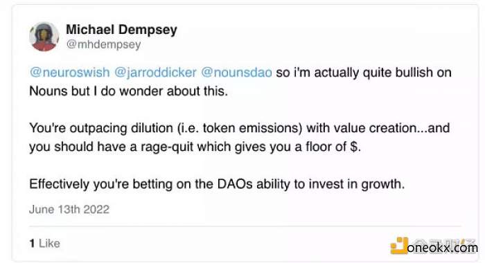This screenshot has width=485, height=263.
Task: Open the @neuroswish mention
Action: (69, 72)
